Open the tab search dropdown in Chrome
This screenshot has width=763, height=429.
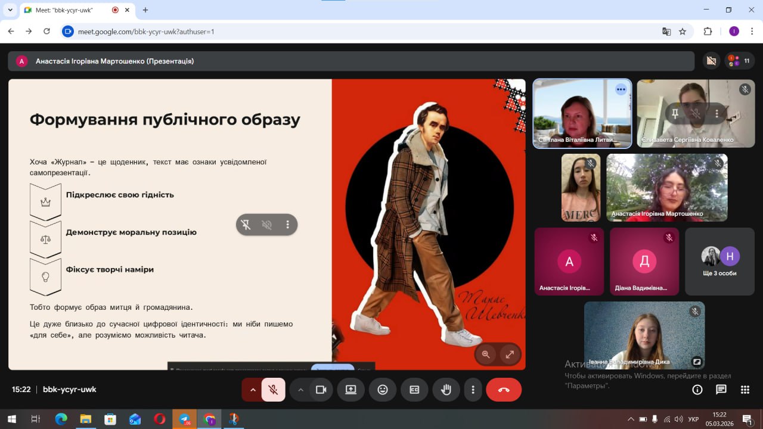[10, 10]
